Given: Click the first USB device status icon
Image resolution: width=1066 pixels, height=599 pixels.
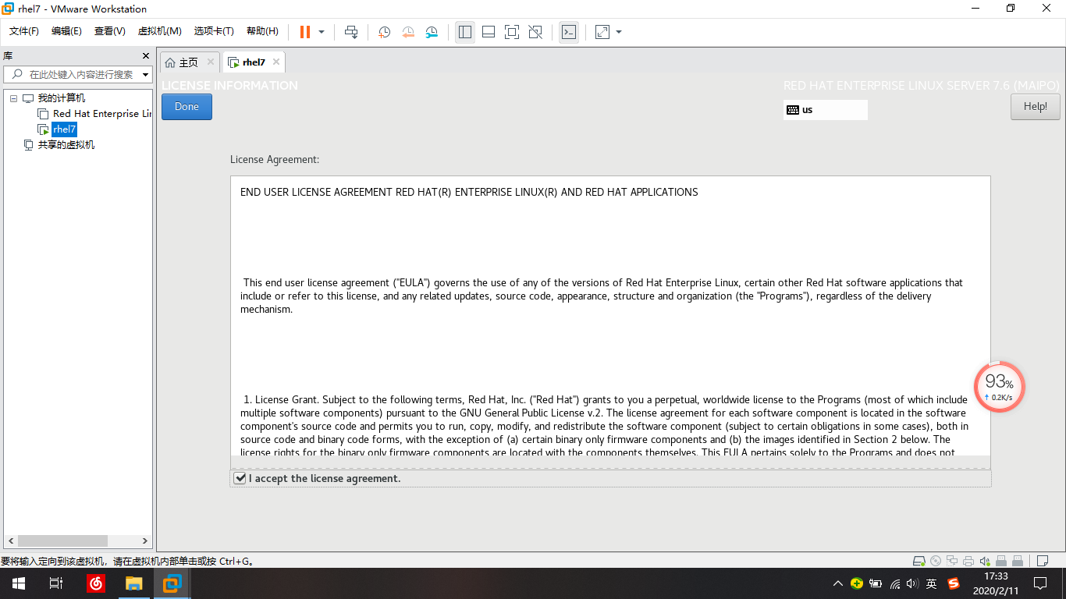Looking at the screenshot, I should pos(1001,561).
